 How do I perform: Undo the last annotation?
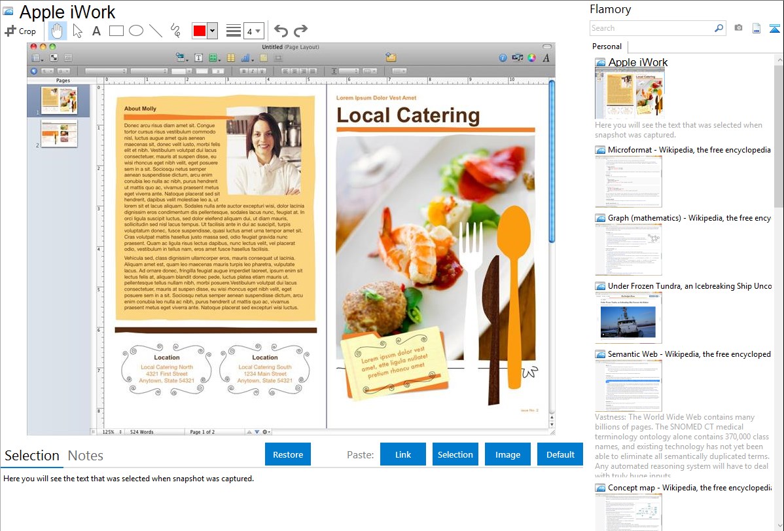[281, 31]
